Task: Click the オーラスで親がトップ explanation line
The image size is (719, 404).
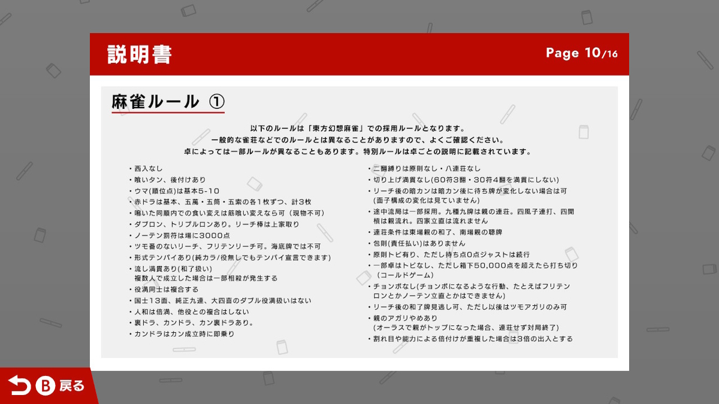Action: coord(466,327)
